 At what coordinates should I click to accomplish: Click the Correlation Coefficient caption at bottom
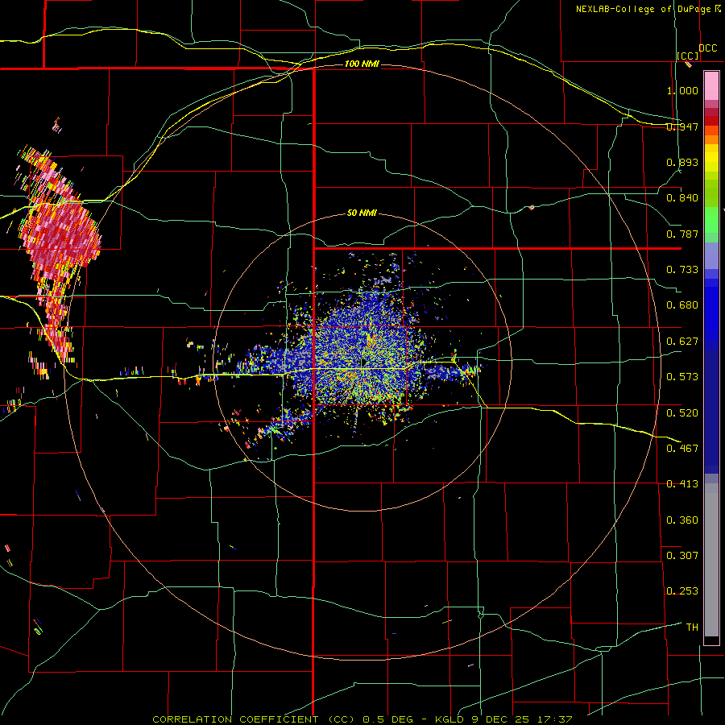(x=362, y=719)
